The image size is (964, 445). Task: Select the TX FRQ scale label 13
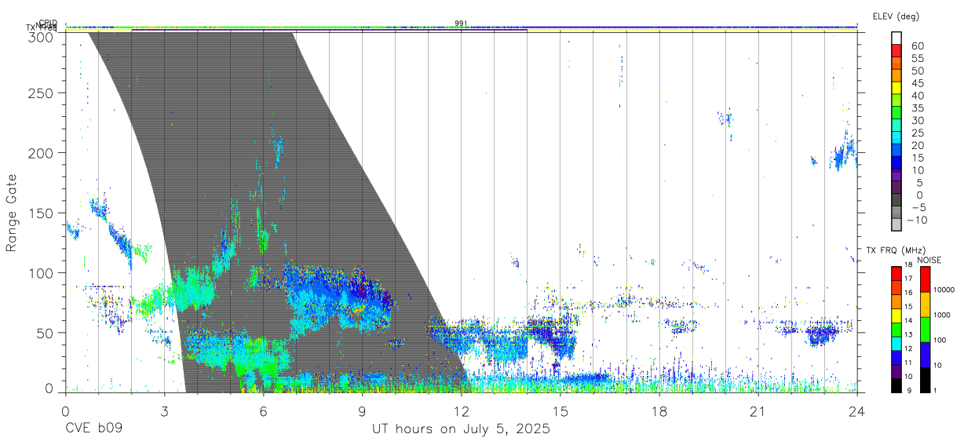(x=907, y=335)
